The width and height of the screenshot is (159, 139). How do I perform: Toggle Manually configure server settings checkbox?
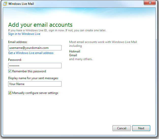click(10, 93)
